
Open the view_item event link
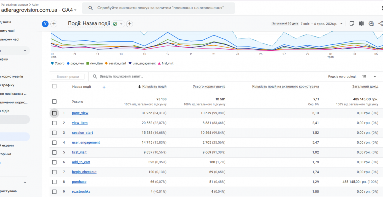coord(80,123)
